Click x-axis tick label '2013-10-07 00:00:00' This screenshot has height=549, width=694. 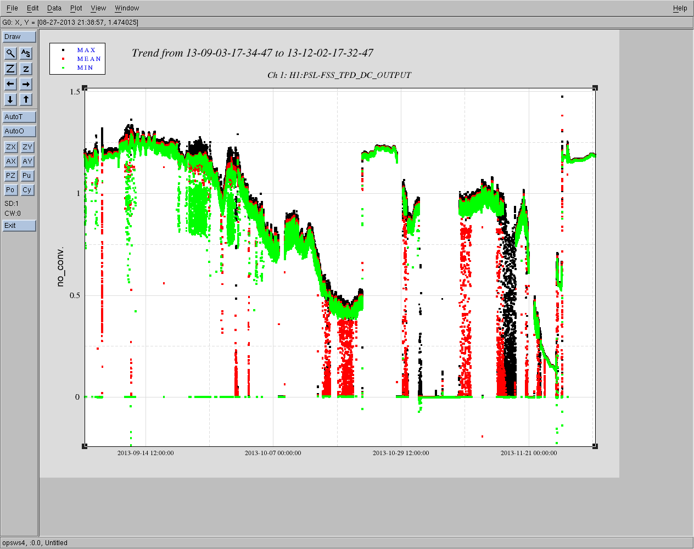pos(273,453)
